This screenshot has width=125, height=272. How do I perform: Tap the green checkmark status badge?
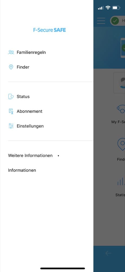[115, 21]
